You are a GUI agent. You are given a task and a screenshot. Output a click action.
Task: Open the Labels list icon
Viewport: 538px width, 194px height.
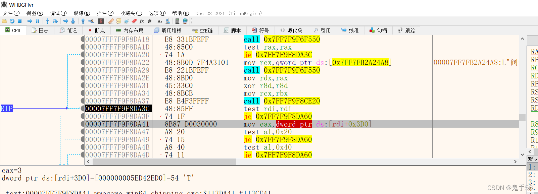pos(127,21)
